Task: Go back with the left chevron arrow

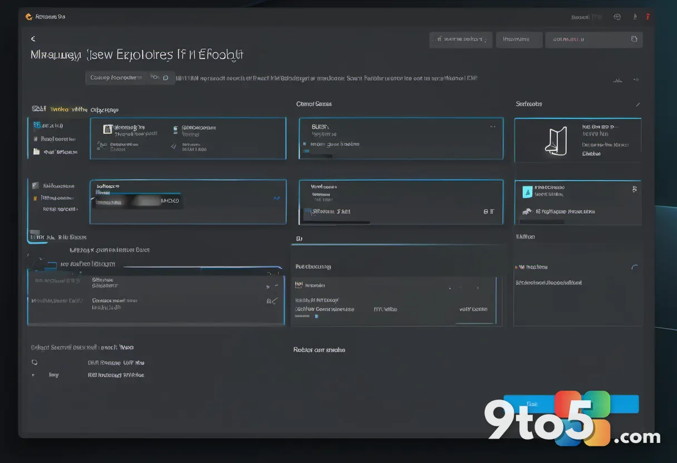Action: pyautogui.click(x=33, y=38)
